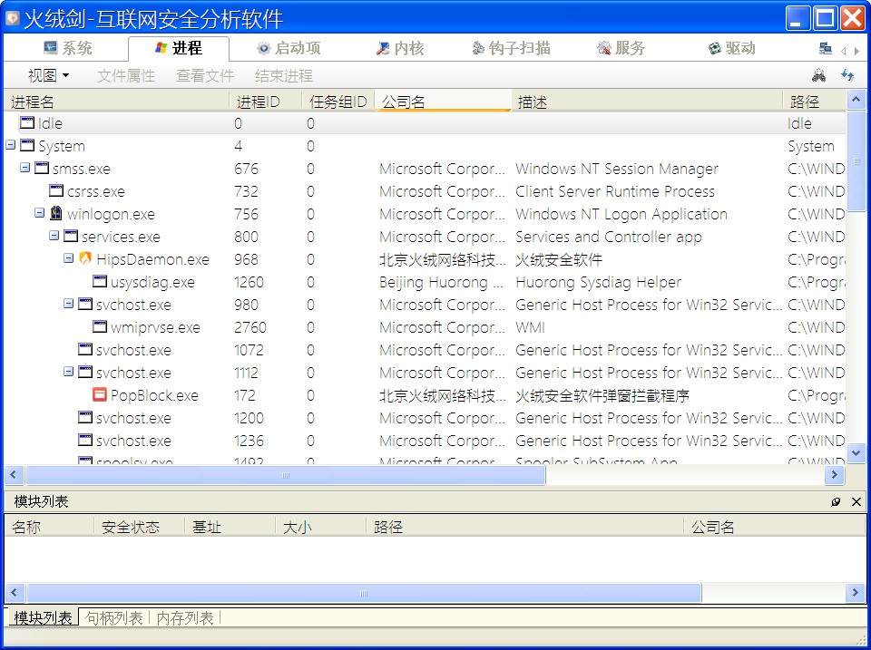Click the icon beside csrss.exe

pyautogui.click(x=56, y=190)
